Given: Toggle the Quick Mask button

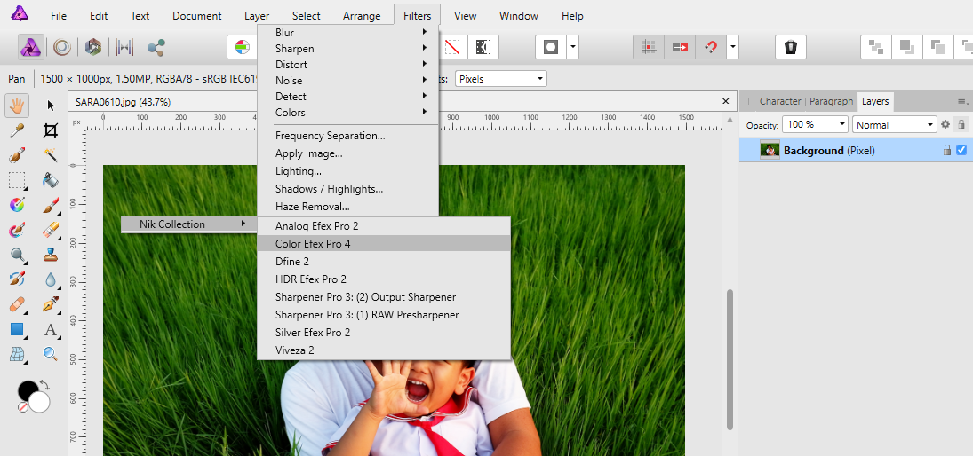Looking at the screenshot, I should click(x=551, y=47).
